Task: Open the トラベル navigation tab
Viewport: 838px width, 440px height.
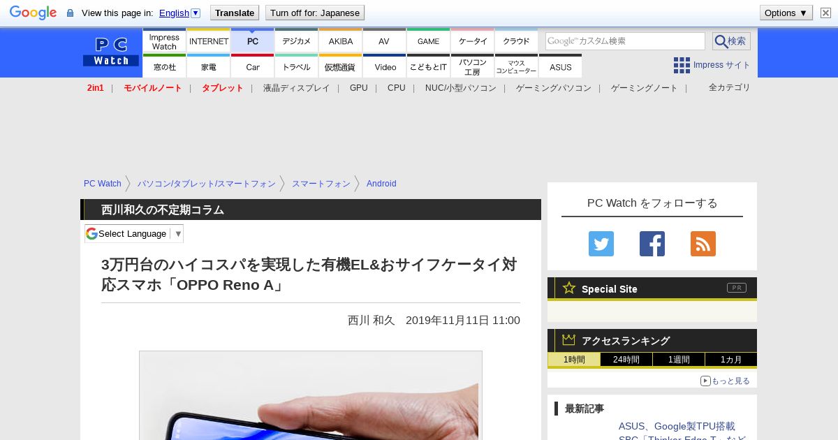Action: click(x=297, y=66)
